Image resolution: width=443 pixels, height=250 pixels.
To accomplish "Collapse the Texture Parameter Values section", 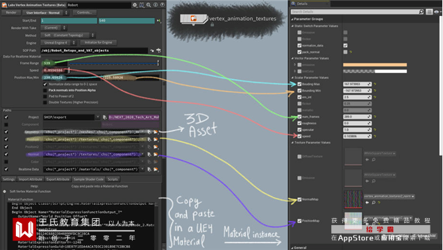I will [x=293, y=142].
